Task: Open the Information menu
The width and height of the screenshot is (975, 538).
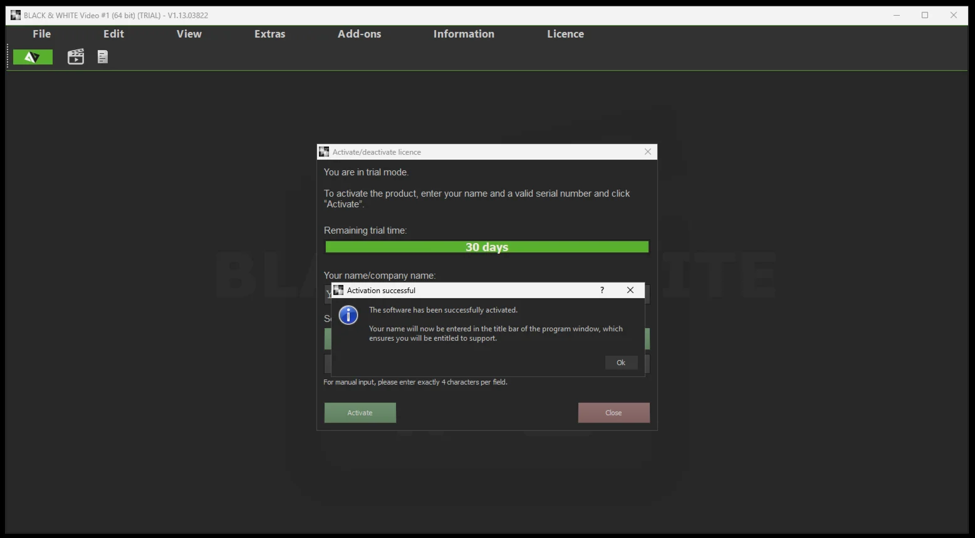Action: click(464, 34)
